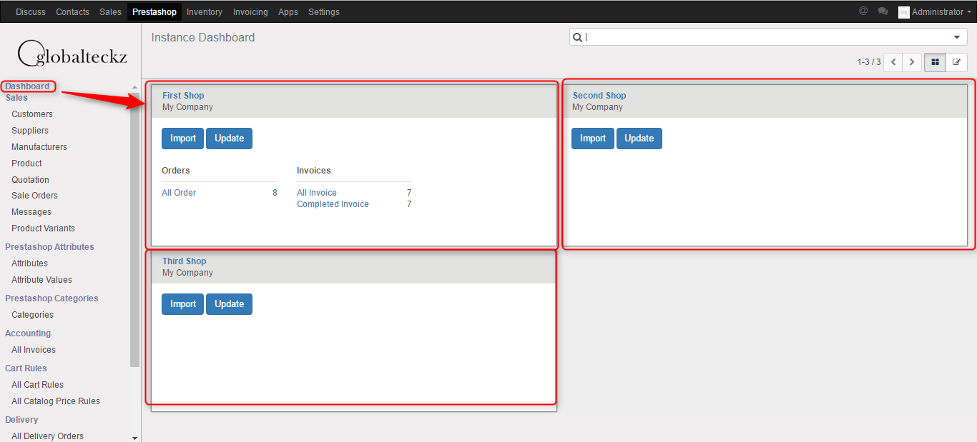Select Sale Orders in the sidebar
Screen dimensions: 977x442
point(34,196)
